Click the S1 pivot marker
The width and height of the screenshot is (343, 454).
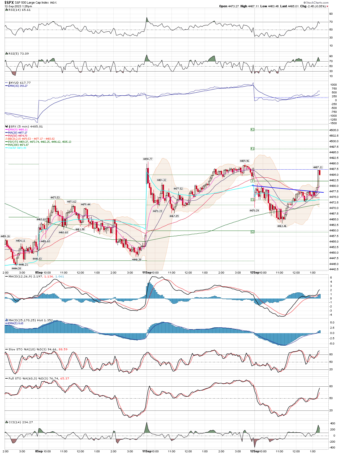click(252, 200)
